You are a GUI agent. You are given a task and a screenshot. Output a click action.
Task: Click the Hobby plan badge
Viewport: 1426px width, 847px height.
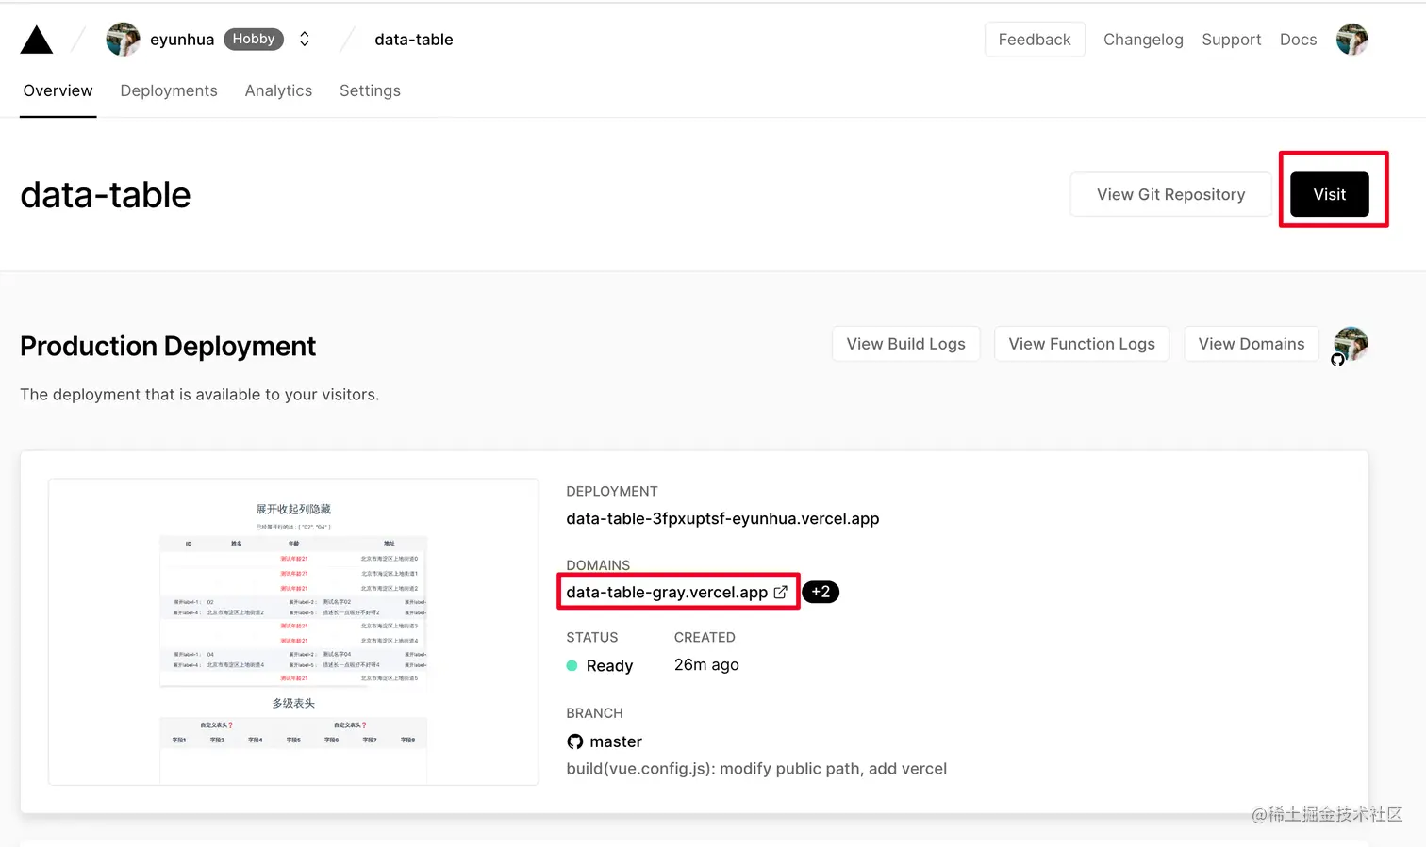[254, 40]
